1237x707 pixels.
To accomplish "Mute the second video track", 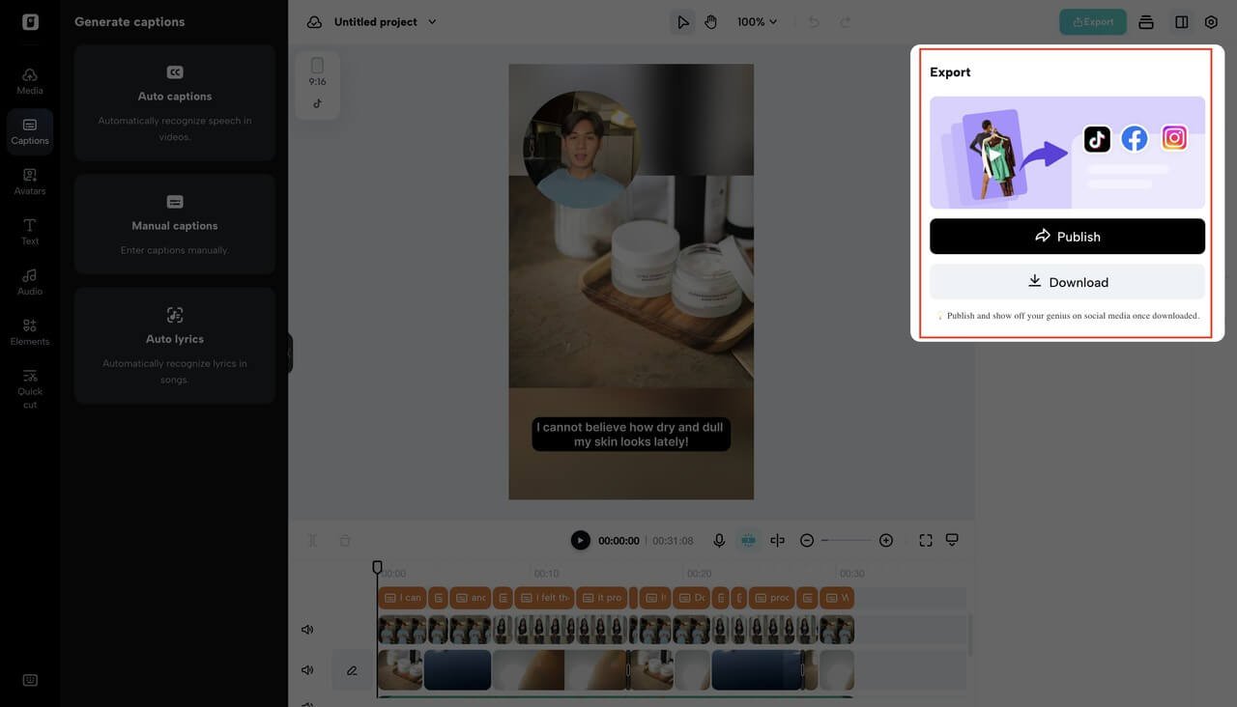I will (x=307, y=670).
